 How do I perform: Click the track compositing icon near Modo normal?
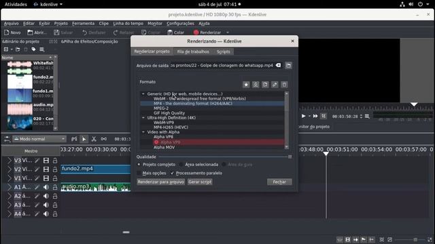click(74, 139)
